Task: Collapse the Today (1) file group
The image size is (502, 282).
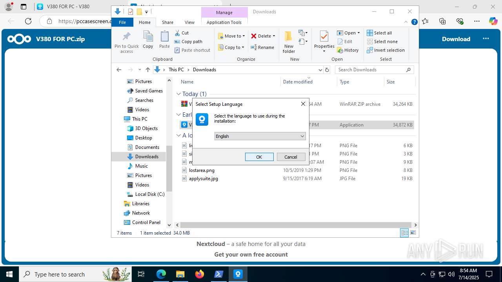Action: (178, 94)
